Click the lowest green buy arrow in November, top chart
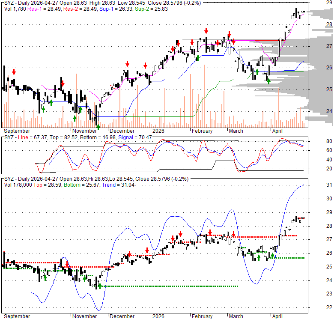334x319 pixels. pyautogui.click(x=98, y=127)
